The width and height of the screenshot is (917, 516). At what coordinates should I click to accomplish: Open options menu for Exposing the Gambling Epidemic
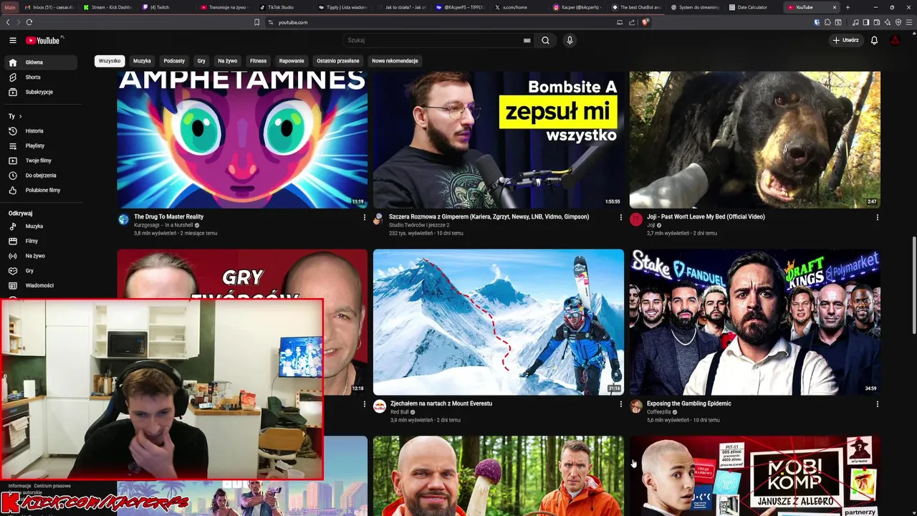point(877,404)
